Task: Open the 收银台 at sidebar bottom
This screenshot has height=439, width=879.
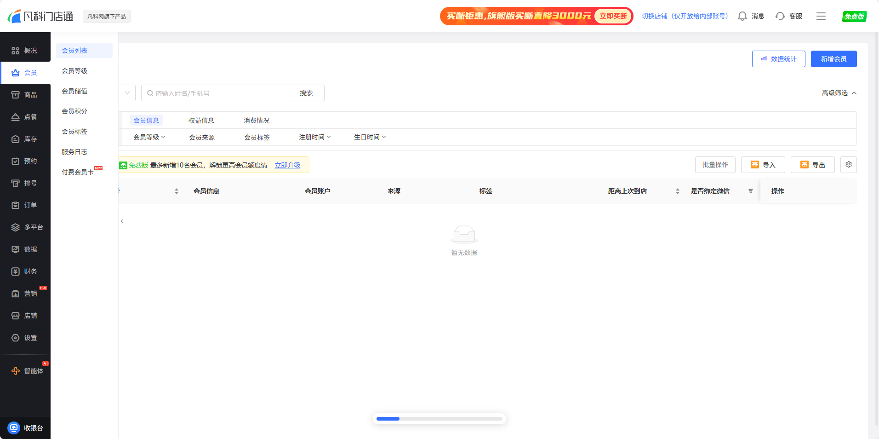Action: coord(25,427)
